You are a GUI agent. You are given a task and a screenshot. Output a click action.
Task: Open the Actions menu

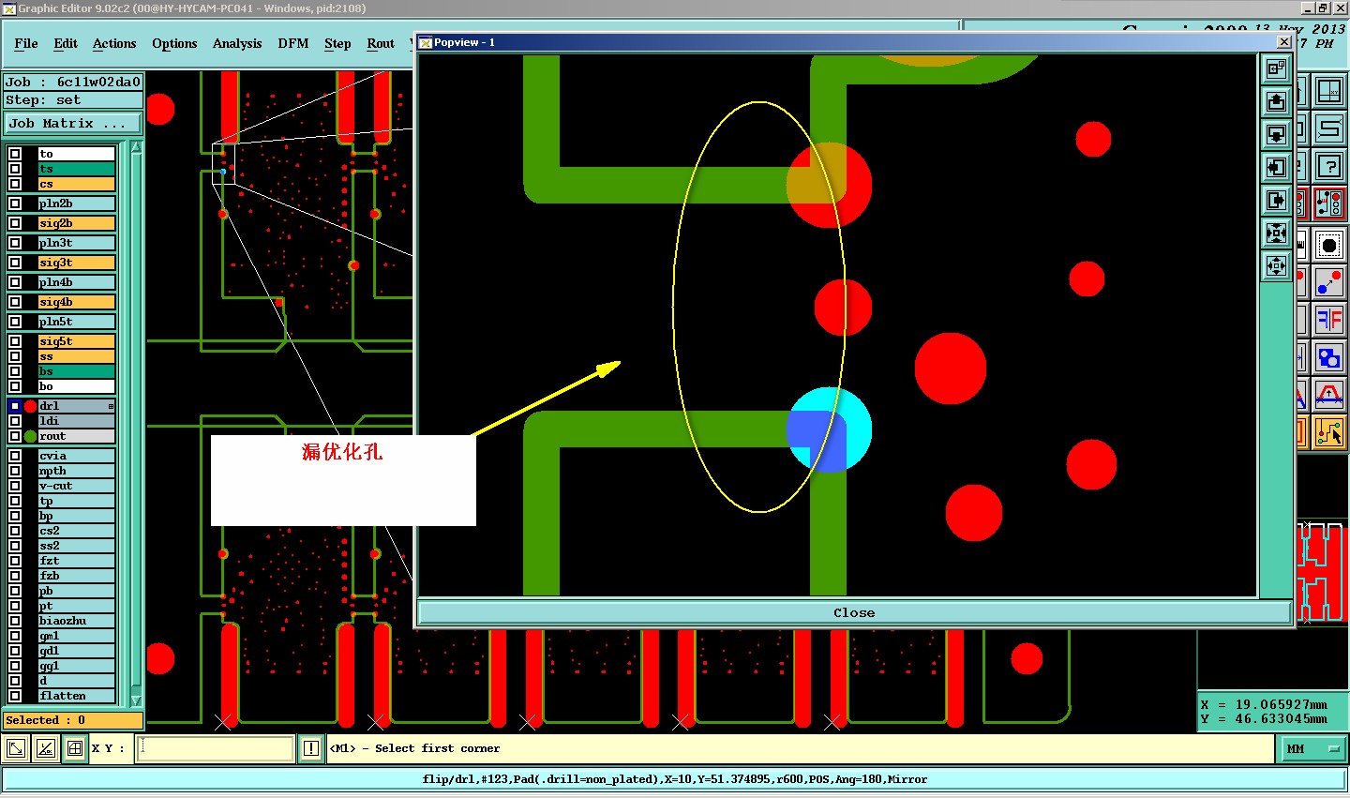point(114,43)
